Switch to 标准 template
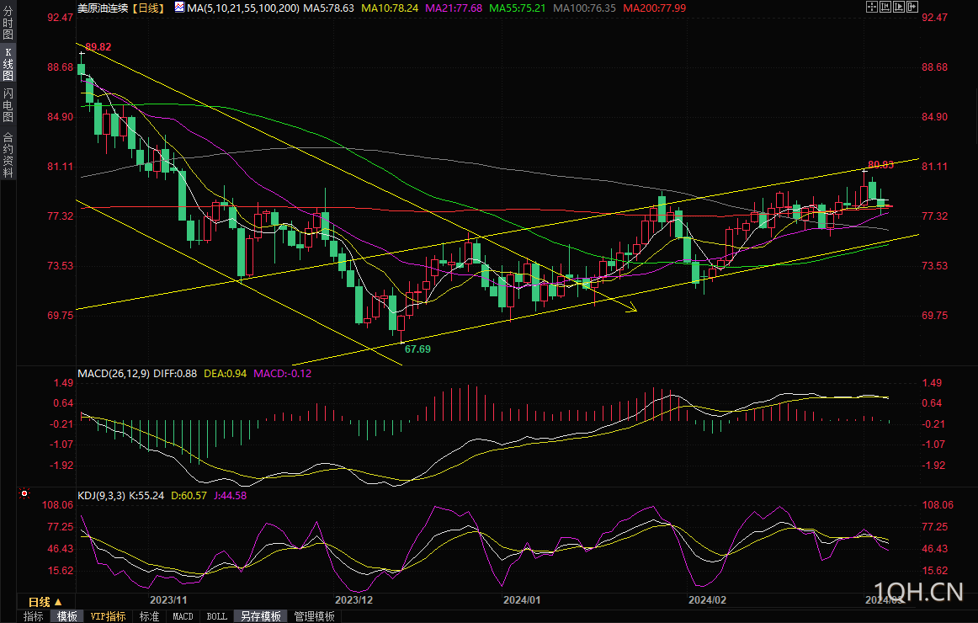 pos(149,616)
